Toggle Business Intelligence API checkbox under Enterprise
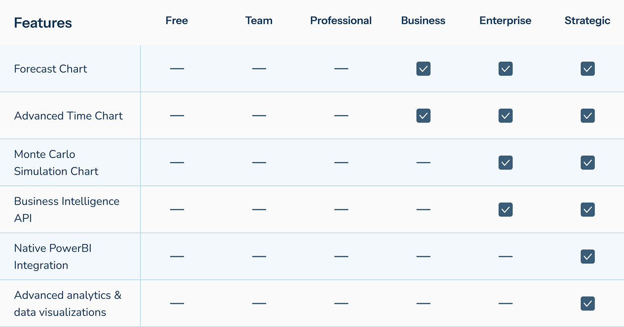 (506, 209)
